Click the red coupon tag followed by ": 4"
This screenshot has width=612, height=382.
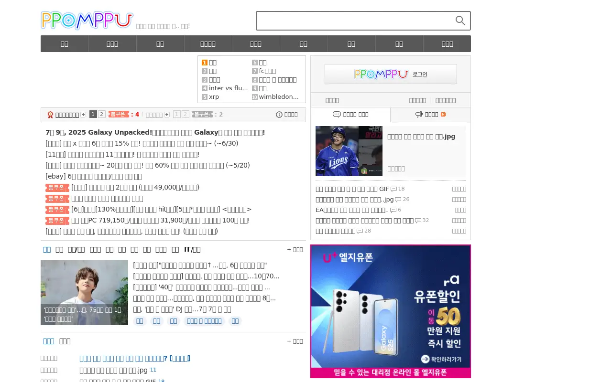click(x=119, y=114)
